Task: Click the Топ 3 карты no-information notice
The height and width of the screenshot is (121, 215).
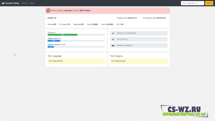Action: click(x=139, y=61)
